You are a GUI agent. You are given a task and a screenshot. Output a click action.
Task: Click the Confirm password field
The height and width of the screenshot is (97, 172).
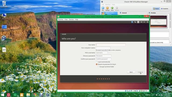[103, 59]
